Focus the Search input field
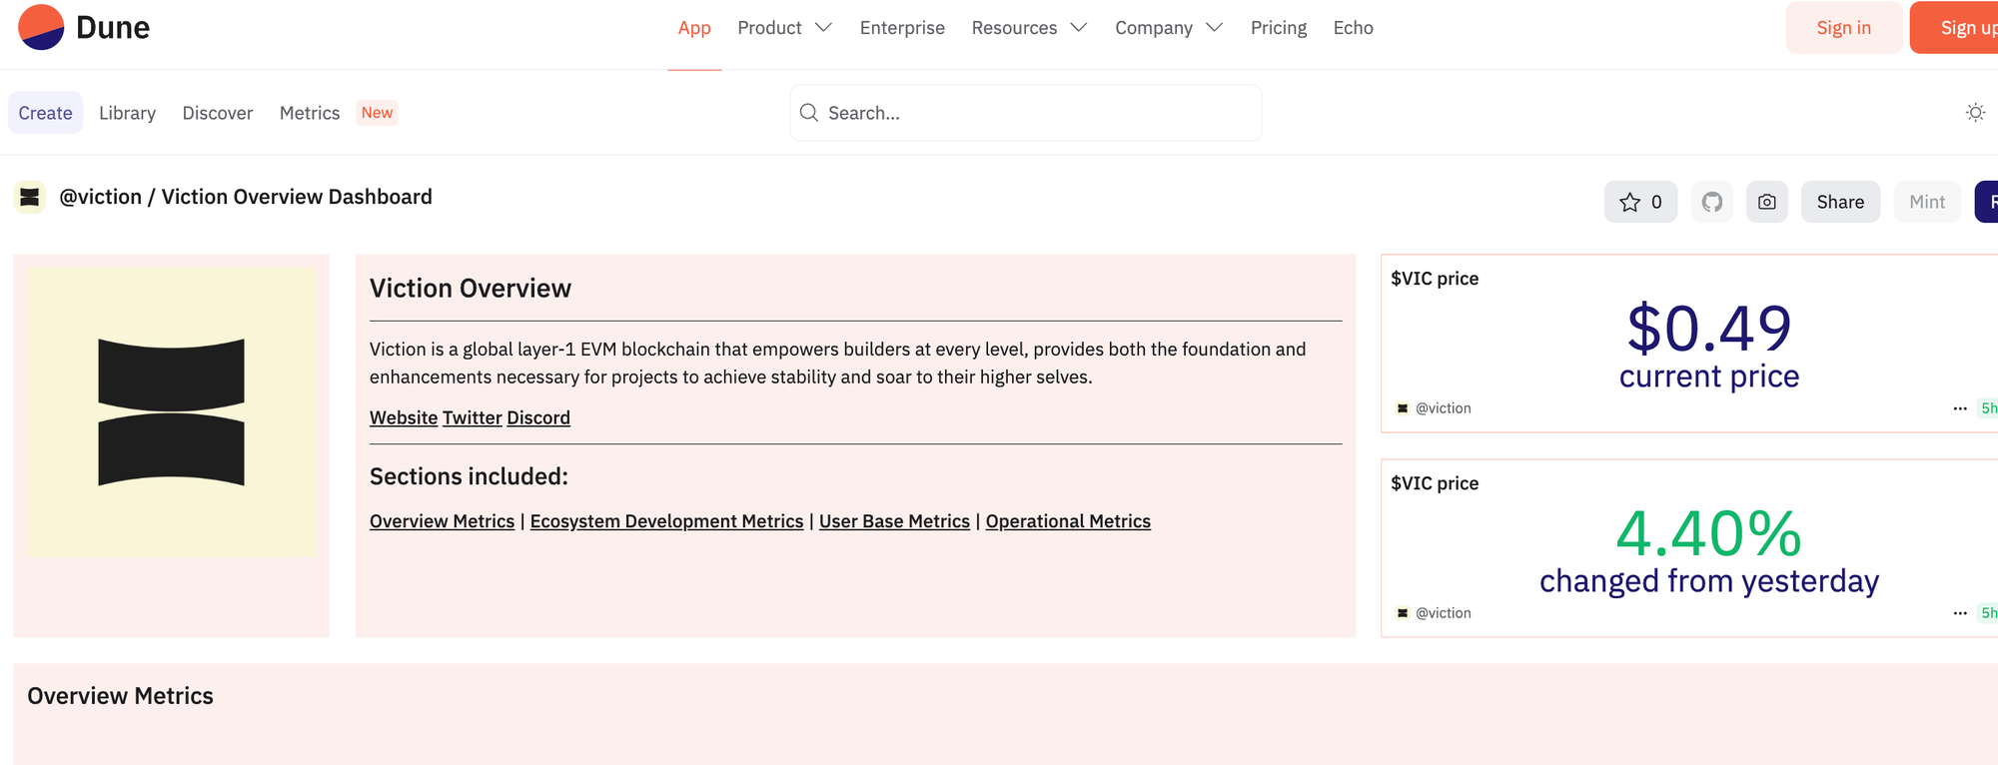Screen dimensions: 1998x765 1025,113
